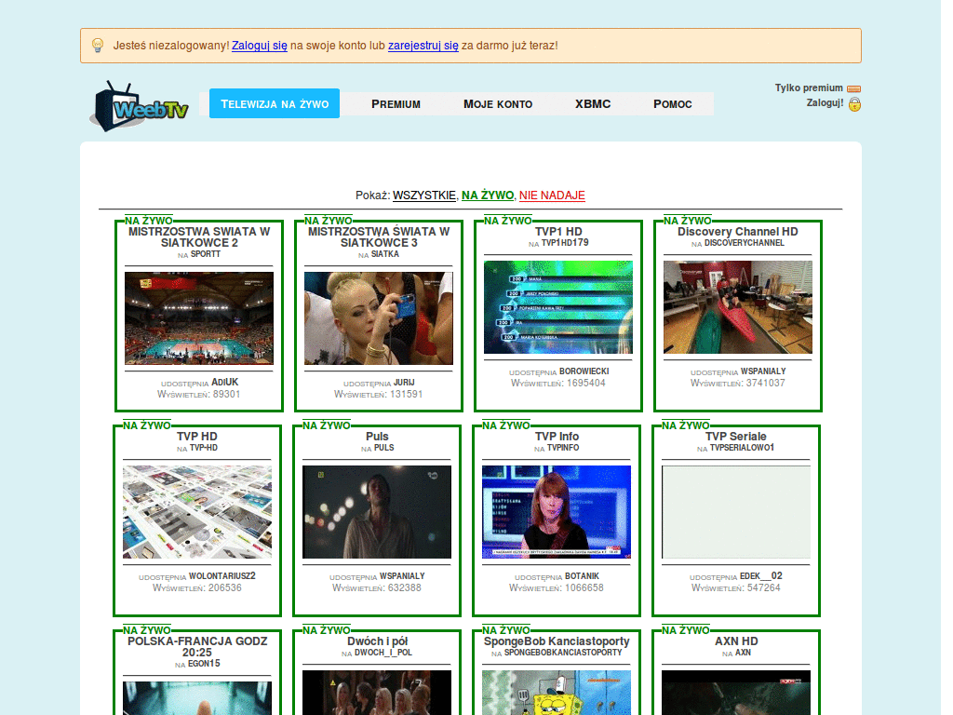This screenshot has height=715, width=953.
Task: Open the Telewizja na żywo tab
Action: (x=275, y=104)
